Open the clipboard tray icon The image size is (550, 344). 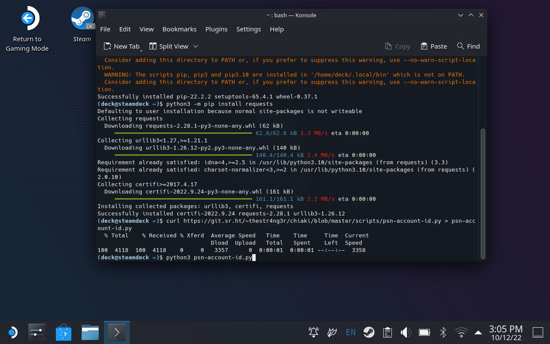pos(387,332)
